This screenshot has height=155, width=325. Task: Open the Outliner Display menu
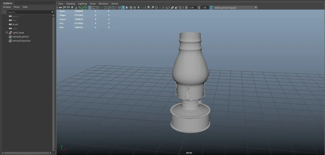(7, 7)
